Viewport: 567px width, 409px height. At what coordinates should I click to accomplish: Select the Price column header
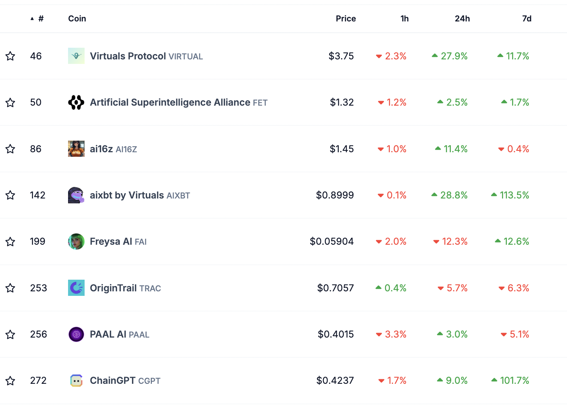pyautogui.click(x=346, y=18)
